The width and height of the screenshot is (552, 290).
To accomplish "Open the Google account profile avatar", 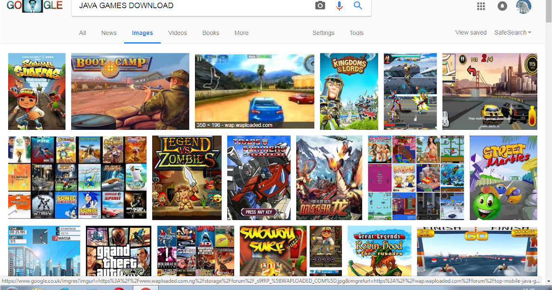I will click(523, 6).
